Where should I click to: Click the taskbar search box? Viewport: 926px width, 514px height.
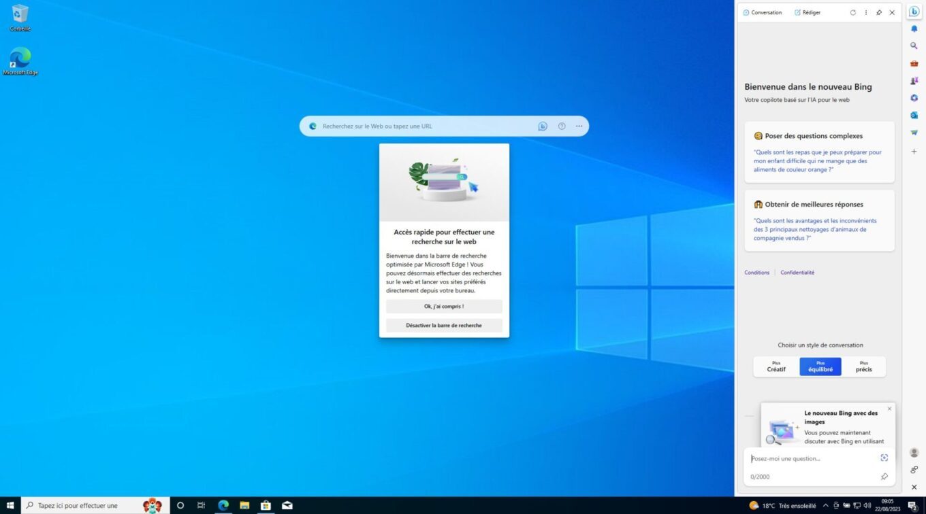pos(95,505)
